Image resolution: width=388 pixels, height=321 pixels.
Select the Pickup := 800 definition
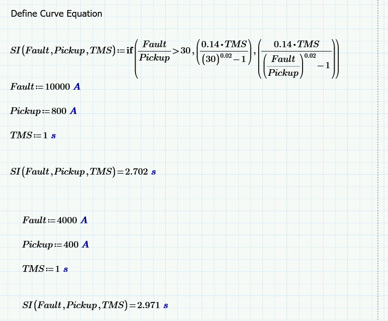tap(42, 111)
